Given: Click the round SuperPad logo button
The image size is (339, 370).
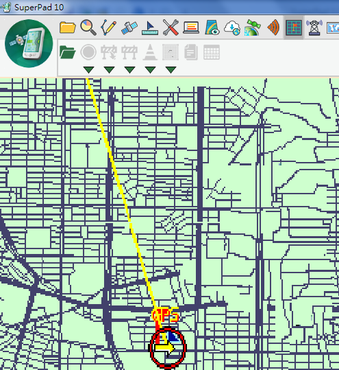Looking at the screenshot, I should pos(29,43).
